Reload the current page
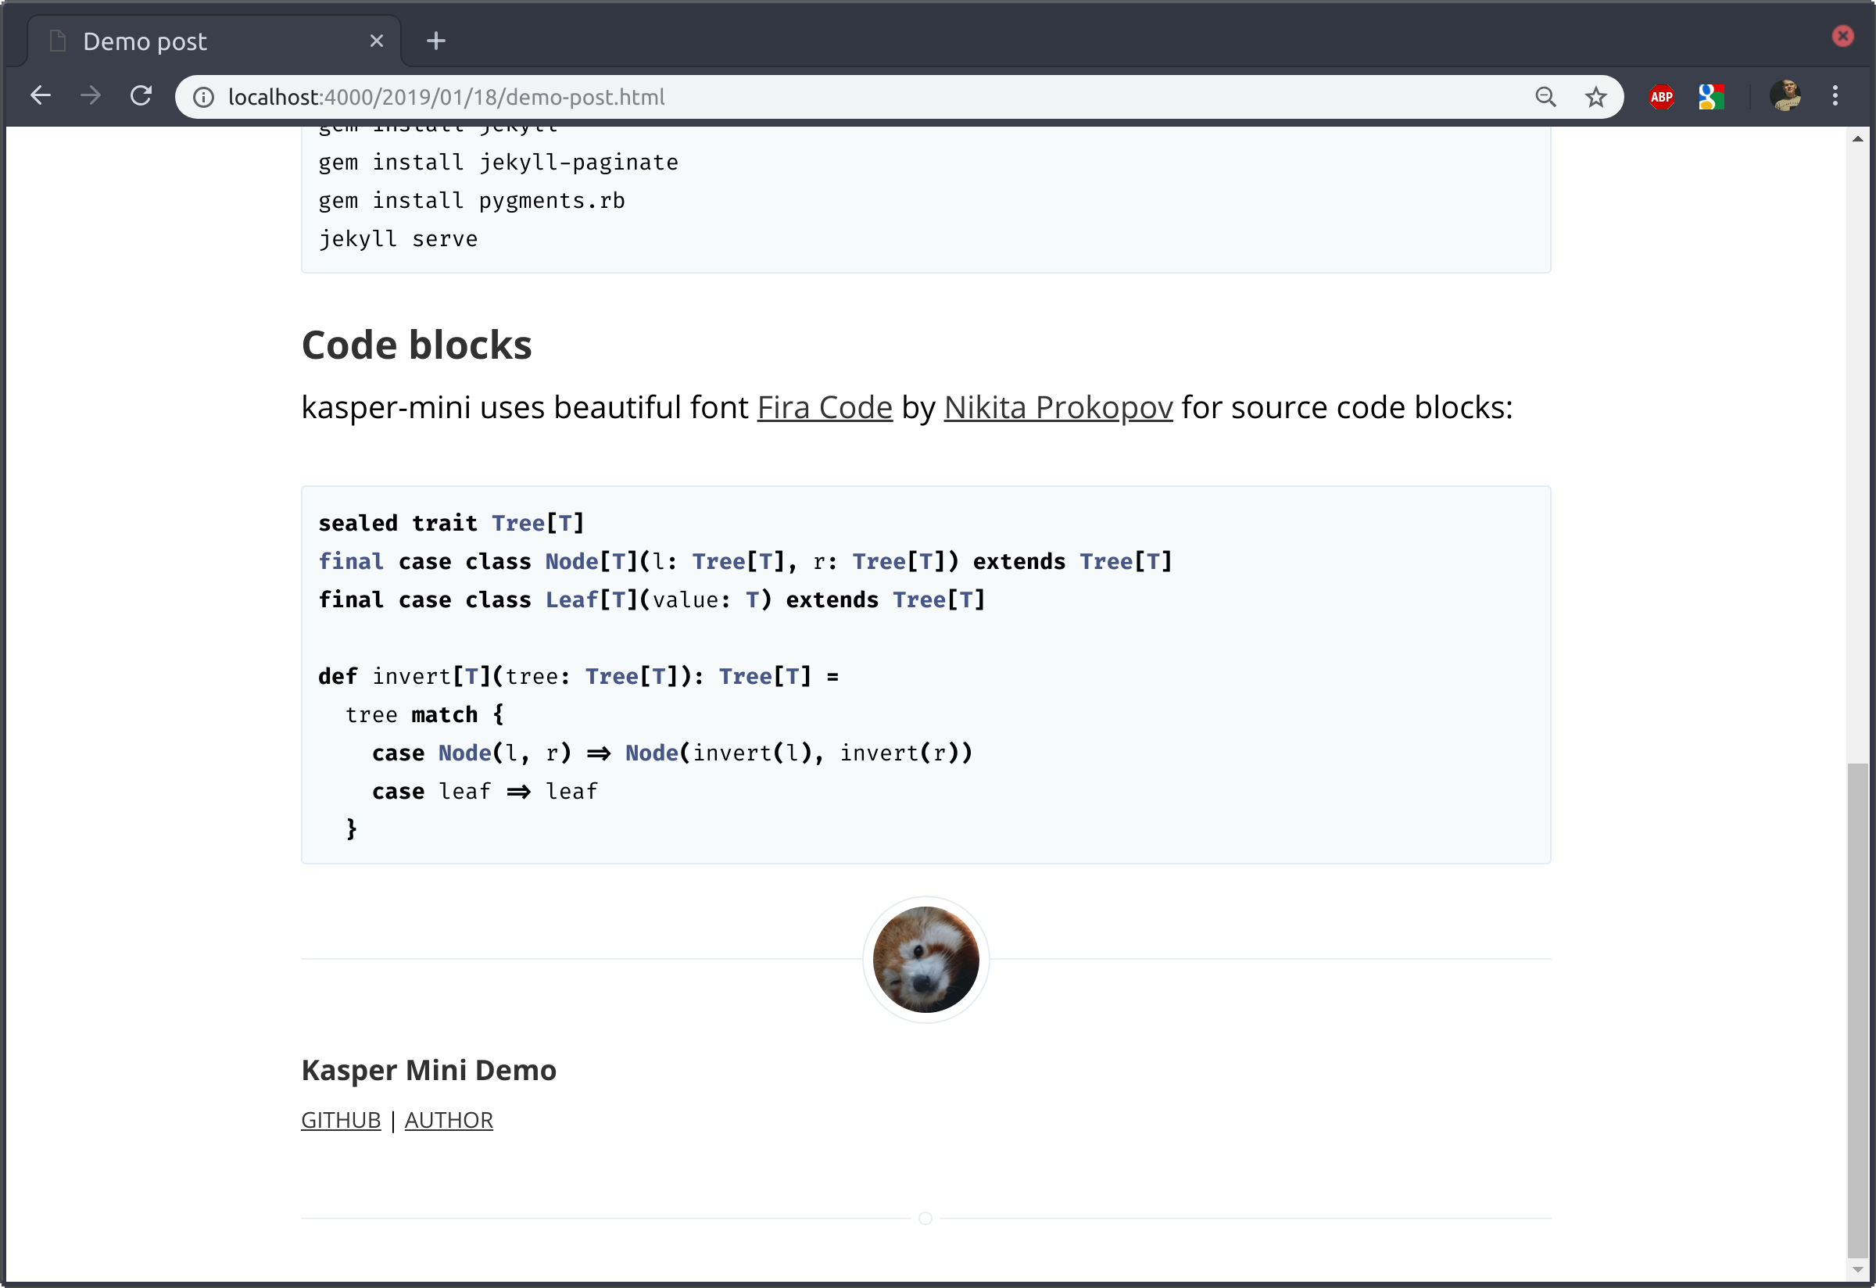The image size is (1876, 1288). coord(141,97)
